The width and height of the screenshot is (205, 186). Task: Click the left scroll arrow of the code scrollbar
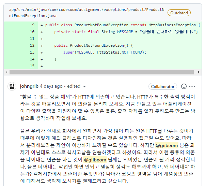coord(6,72)
